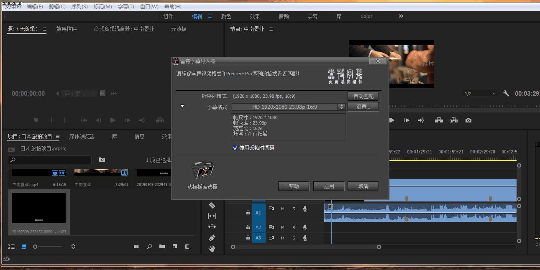
Task: Click the New Bin folder icon
Action: [x=162, y=247]
